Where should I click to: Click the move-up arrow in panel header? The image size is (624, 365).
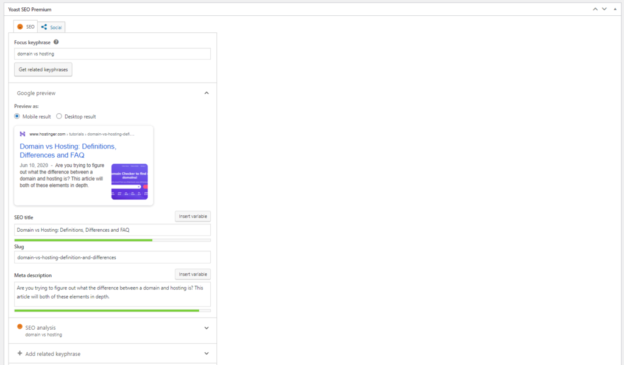[x=595, y=9]
